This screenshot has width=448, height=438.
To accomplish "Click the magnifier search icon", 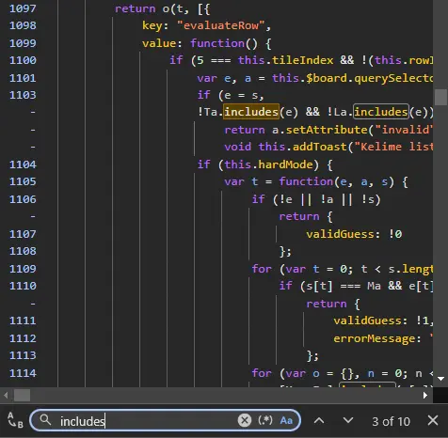I will pos(45,420).
